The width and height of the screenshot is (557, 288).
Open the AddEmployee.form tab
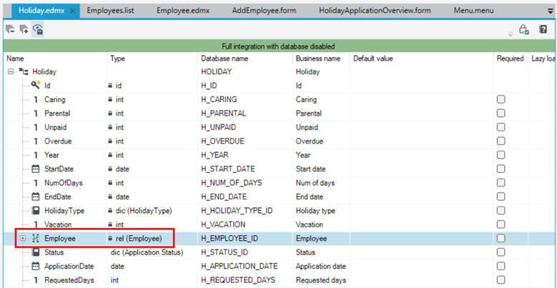tap(265, 11)
